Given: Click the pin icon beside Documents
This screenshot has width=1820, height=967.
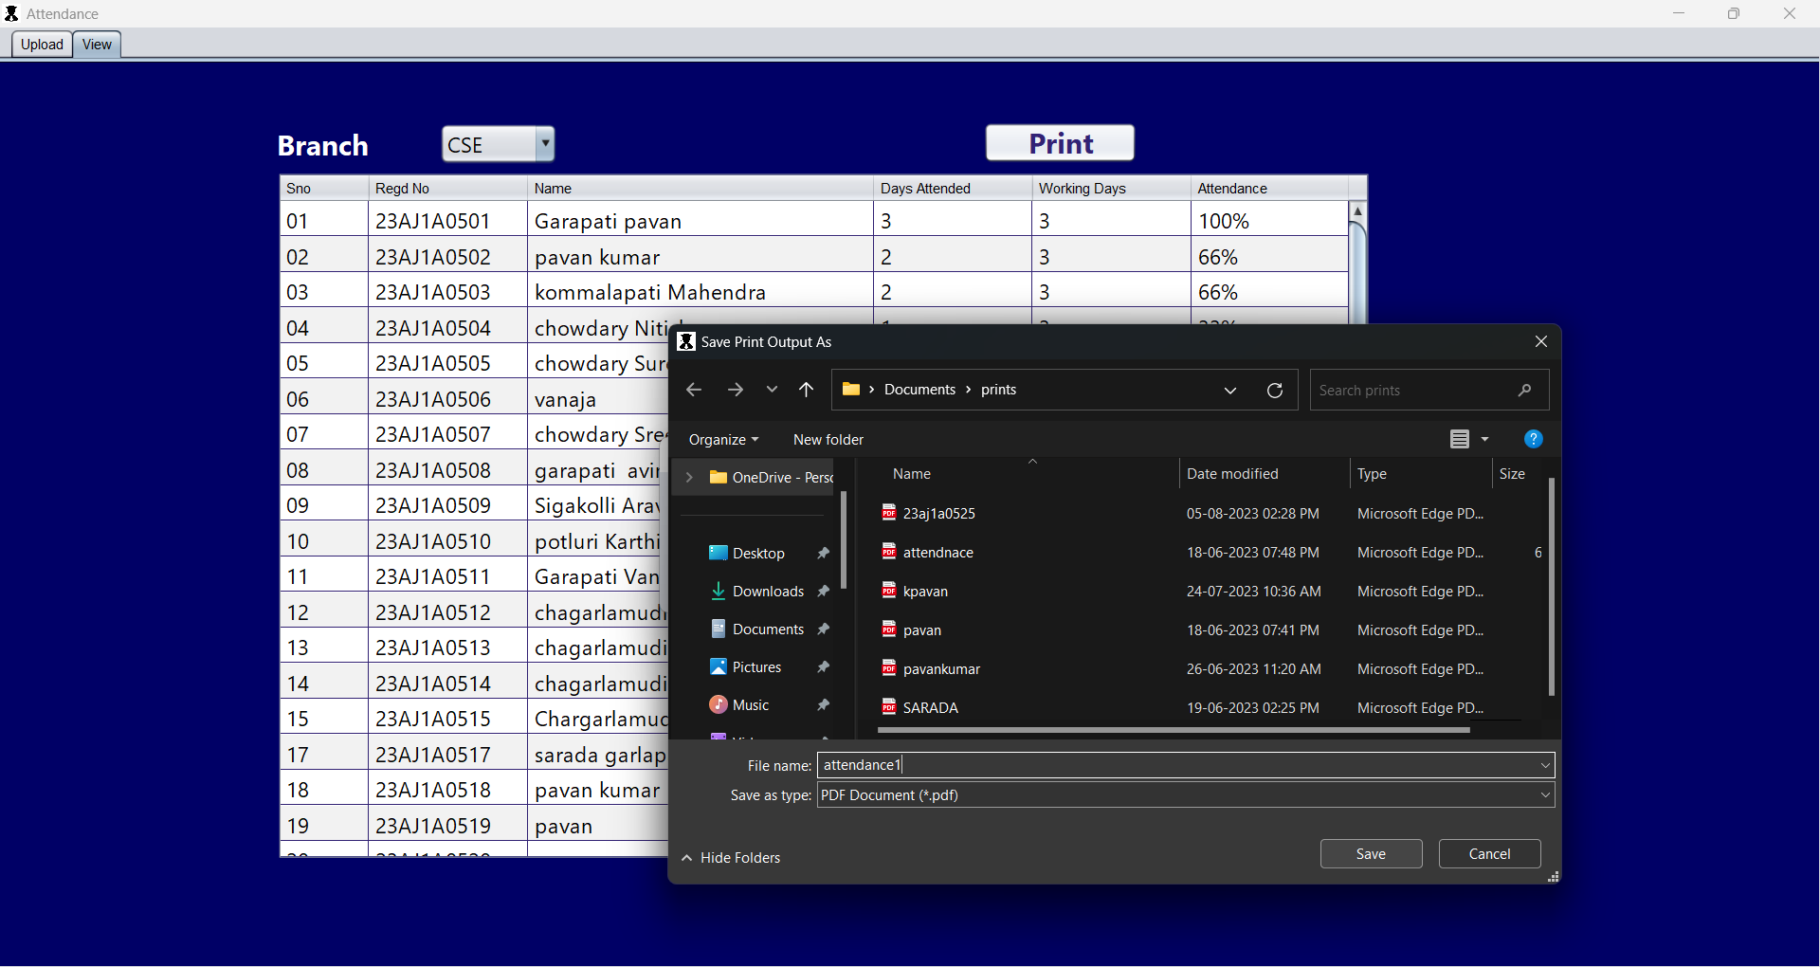Looking at the screenshot, I should click(823, 629).
